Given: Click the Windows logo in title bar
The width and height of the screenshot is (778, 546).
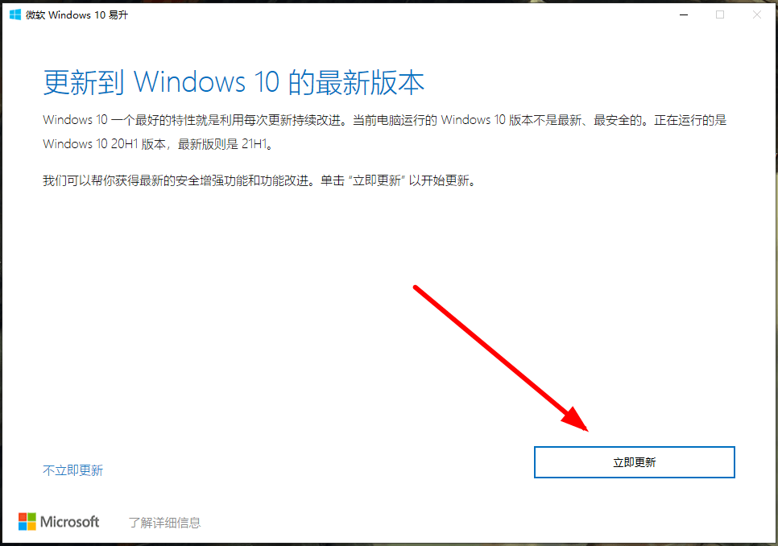Looking at the screenshot, I should click(15, 14).
